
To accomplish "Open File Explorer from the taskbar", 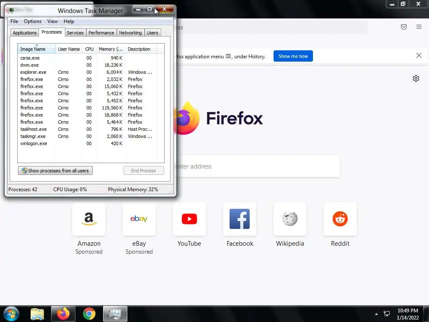I will pyautogui.click(x=37, y=314).
